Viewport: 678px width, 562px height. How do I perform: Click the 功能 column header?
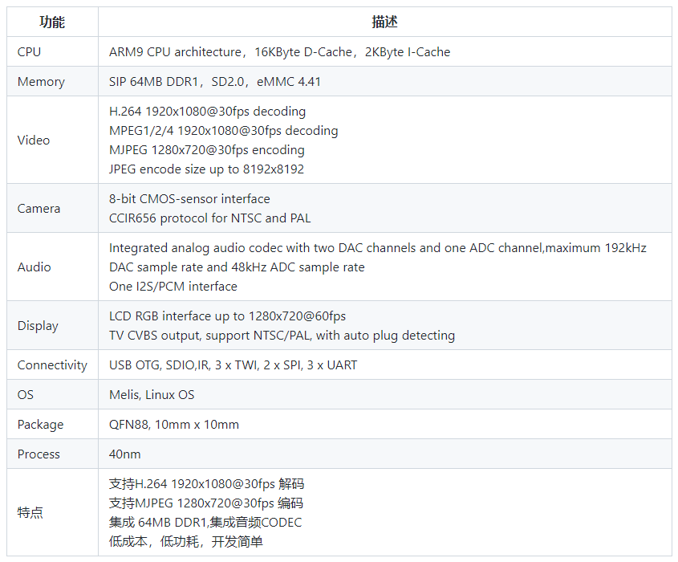(x=50, y=22)
